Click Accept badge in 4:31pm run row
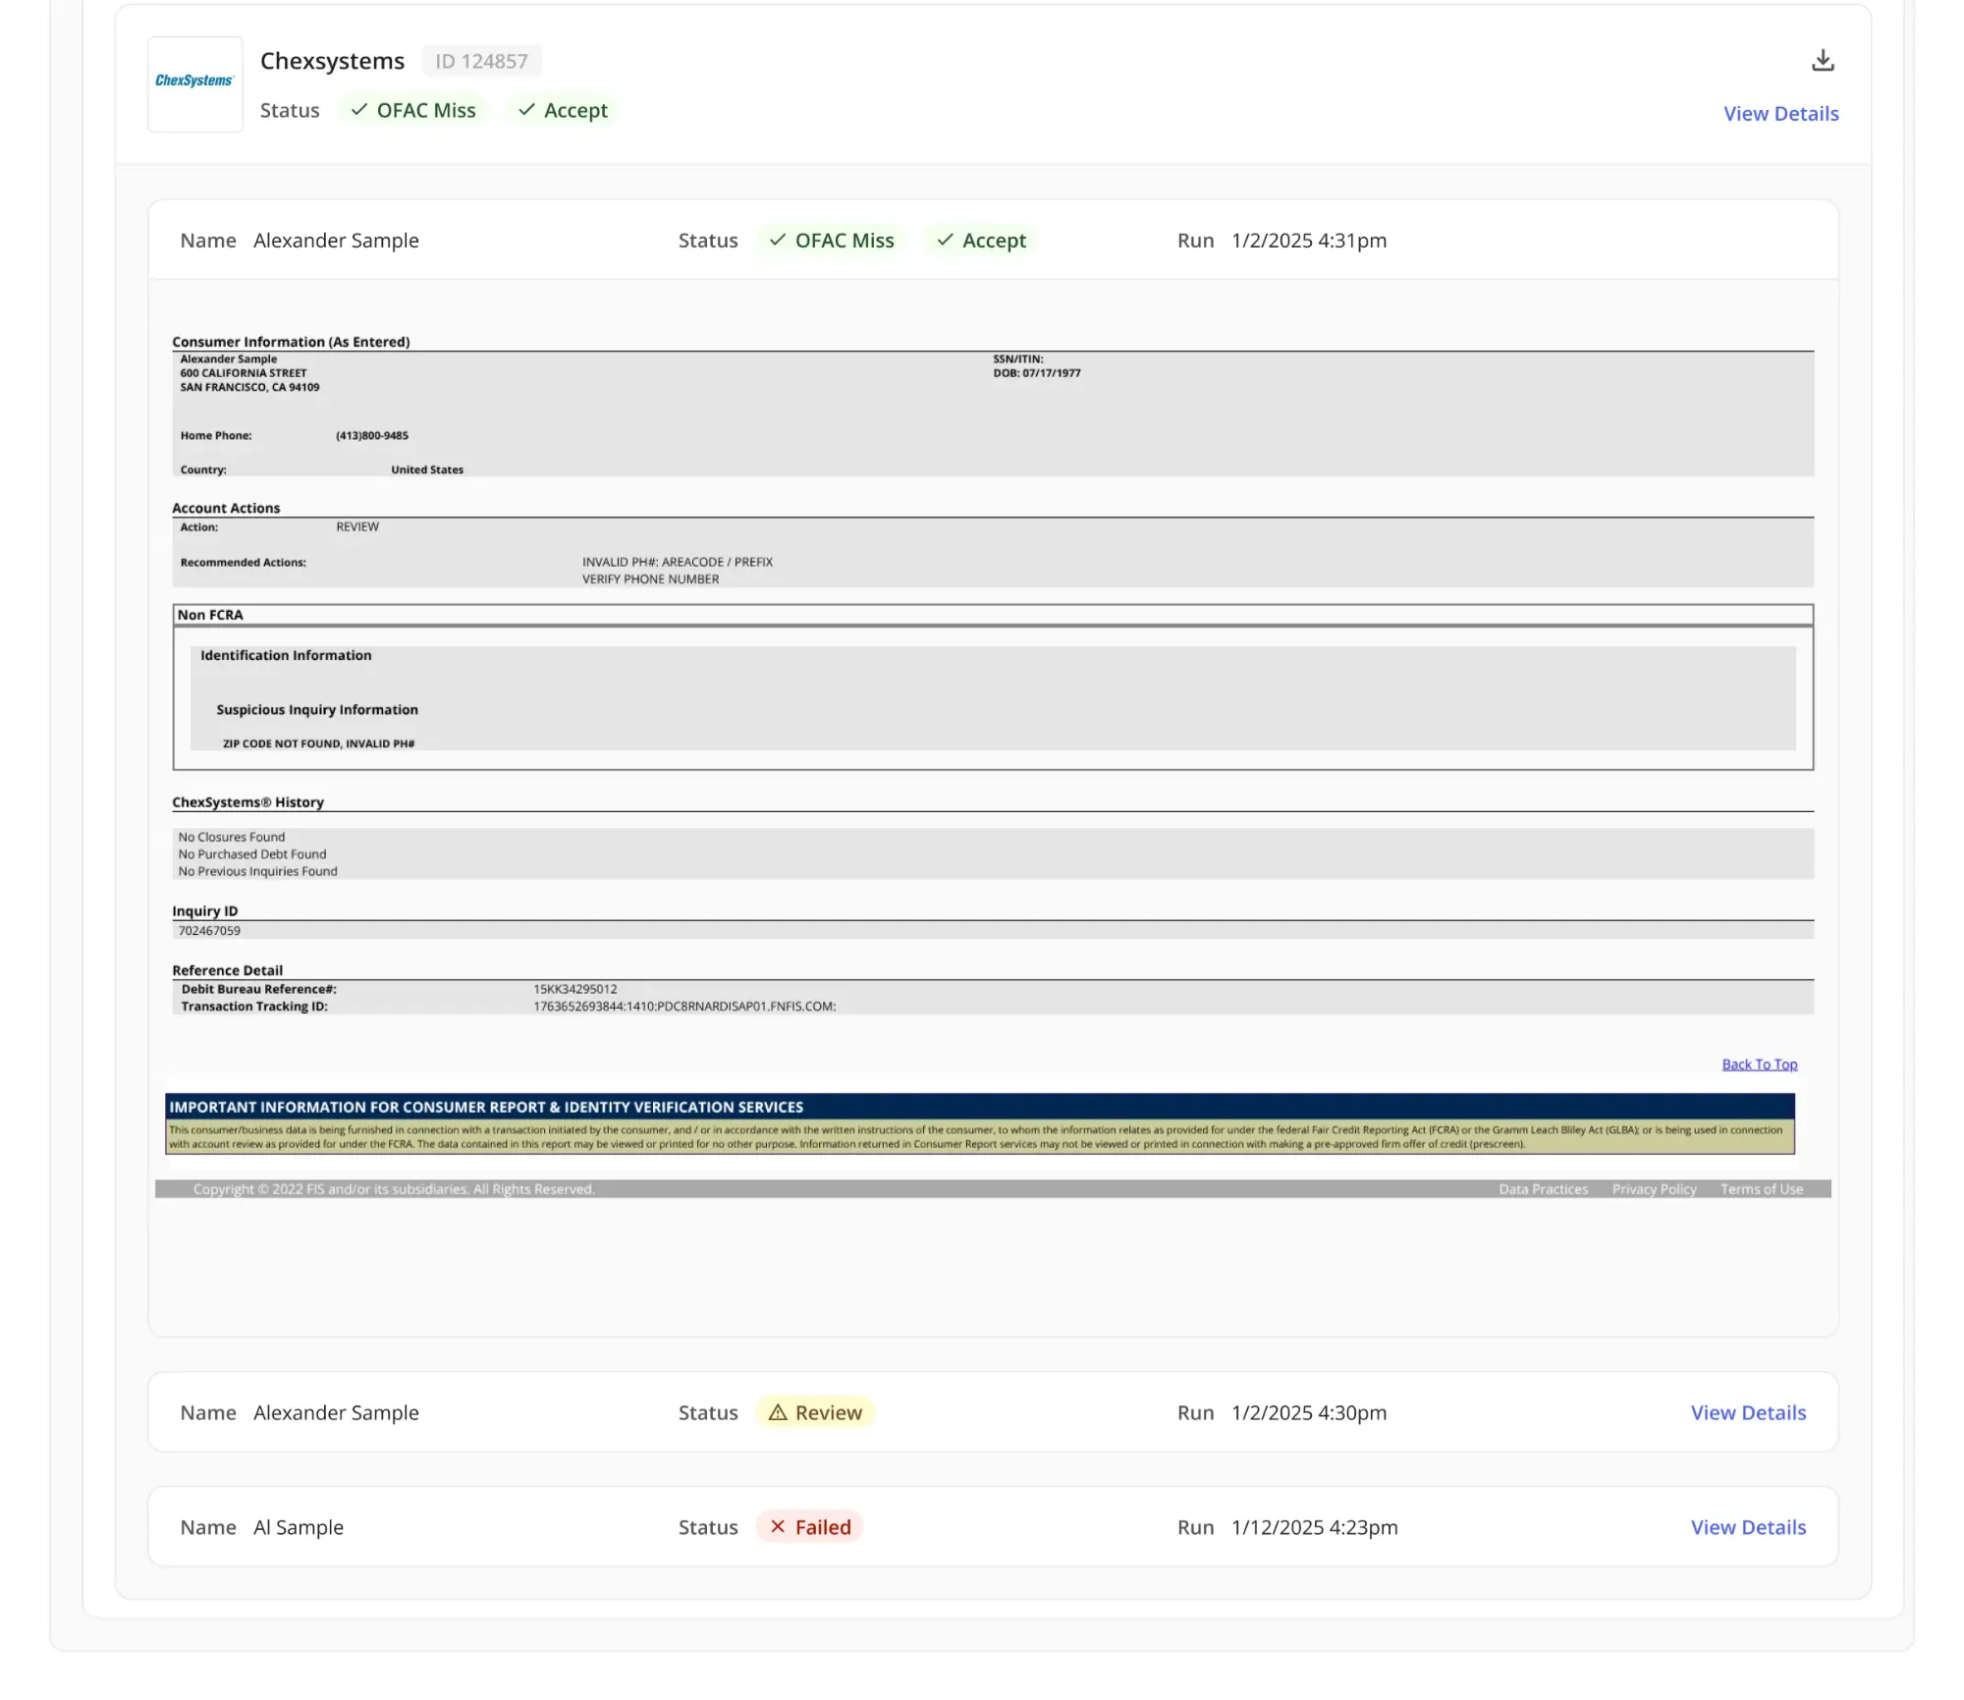1964x1700 pixels. pos(981,241)
